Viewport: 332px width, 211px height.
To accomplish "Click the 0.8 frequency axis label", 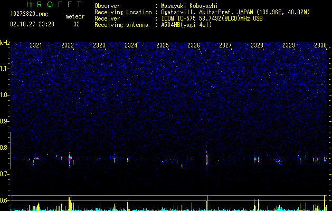I will 4,148.
